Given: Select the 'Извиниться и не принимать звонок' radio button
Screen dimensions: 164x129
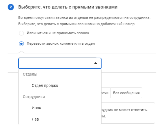Looking at the screenshot, I should [21, 33].
